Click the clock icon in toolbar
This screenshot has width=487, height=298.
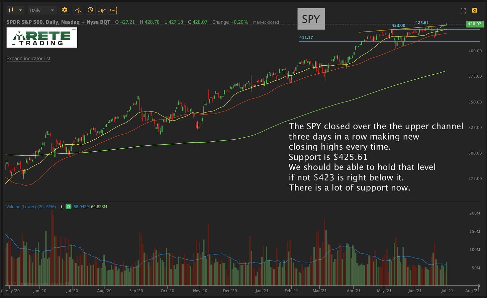90,10
